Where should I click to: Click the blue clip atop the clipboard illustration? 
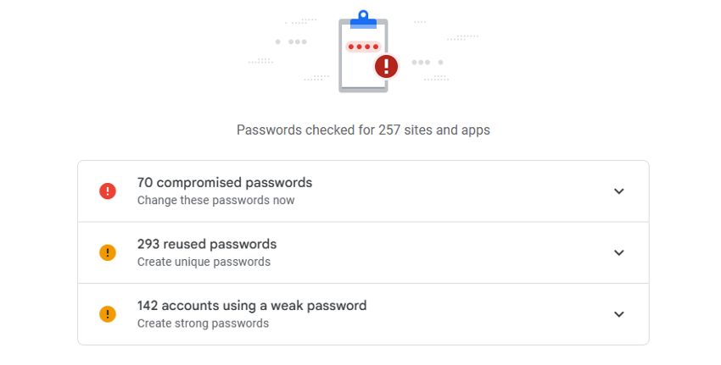tap(363, 20)
